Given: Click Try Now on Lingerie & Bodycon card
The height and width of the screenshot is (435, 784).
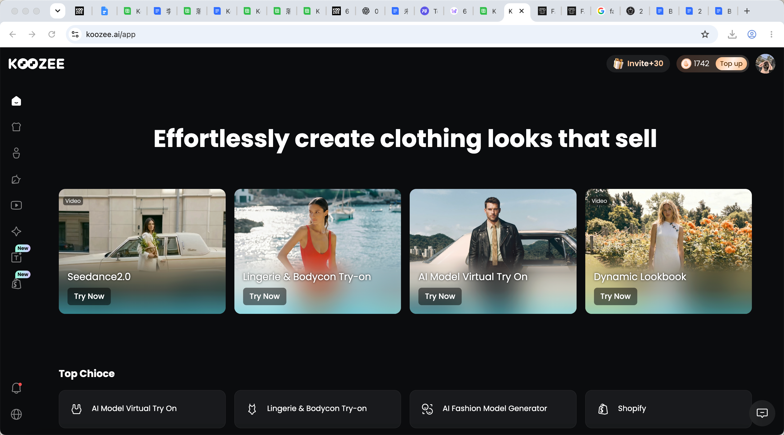Looking at the screenshot, I should [x=265, y=296].
